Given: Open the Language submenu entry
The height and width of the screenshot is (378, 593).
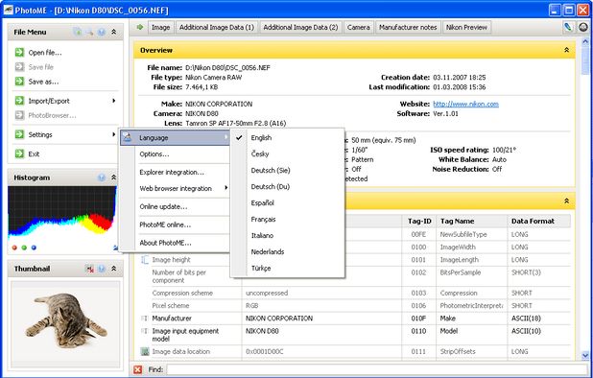Looking at the screenshot, I should (x=175, y=137).
